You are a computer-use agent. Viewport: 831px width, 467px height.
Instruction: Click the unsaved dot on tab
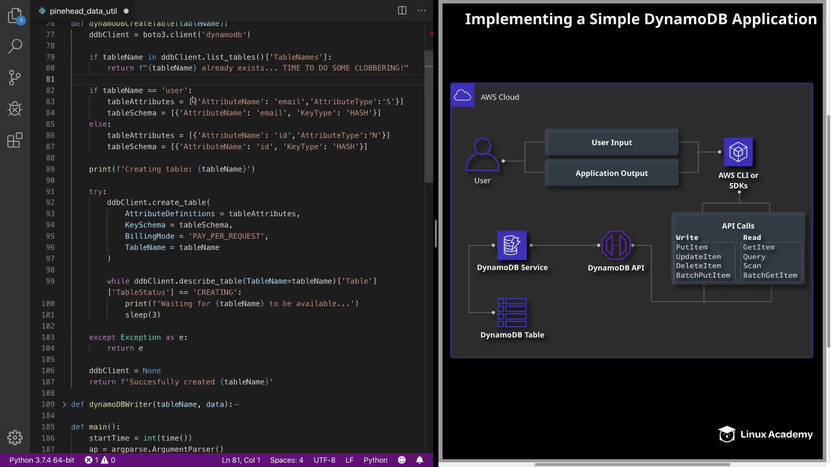pos(126,11)
